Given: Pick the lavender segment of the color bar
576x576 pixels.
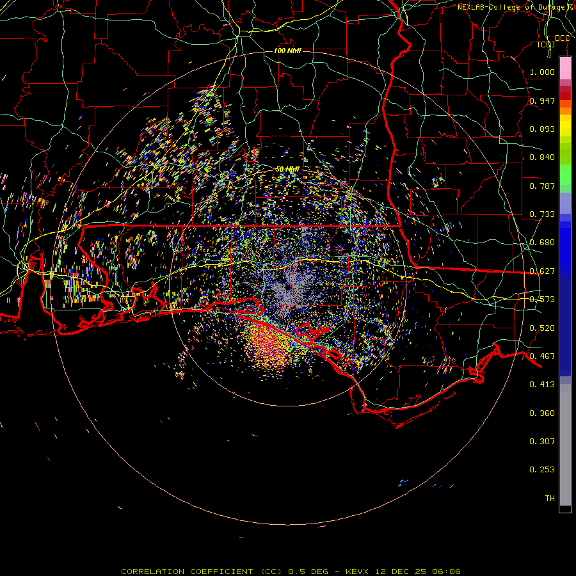Looking at the screenshot, I should [x=565, y=203].
